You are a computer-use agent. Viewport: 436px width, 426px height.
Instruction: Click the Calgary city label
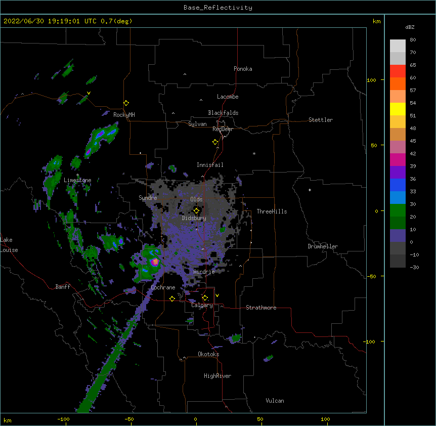pos(202,305)
